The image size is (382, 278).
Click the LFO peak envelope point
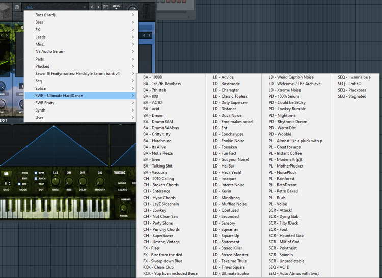coord(54,126)
